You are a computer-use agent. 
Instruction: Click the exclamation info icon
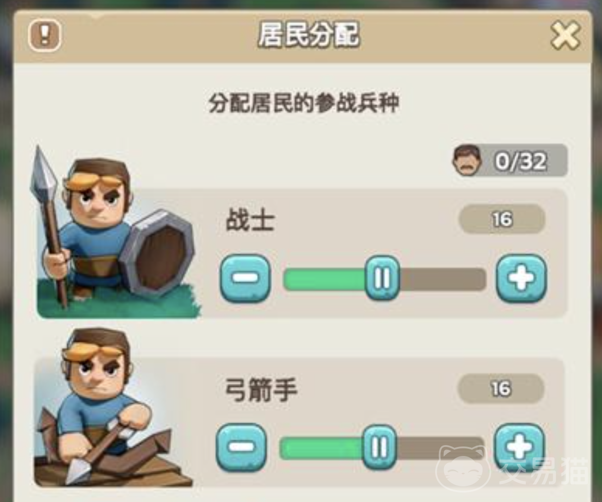(45, 35)
